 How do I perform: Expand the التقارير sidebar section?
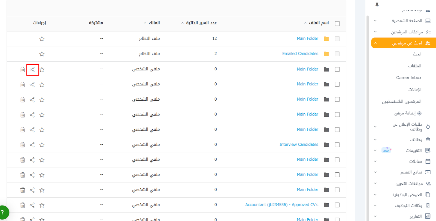[375, 216]
